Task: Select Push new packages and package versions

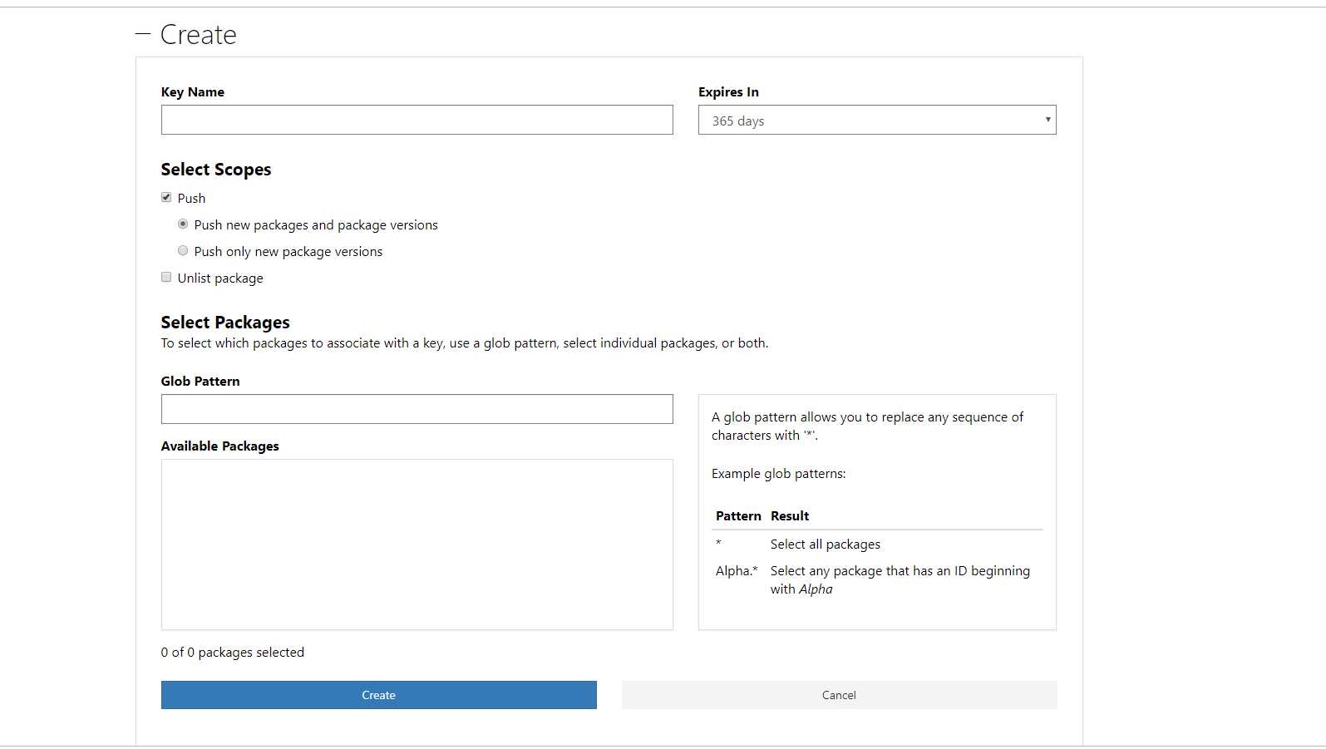Action: click(183, 224)
